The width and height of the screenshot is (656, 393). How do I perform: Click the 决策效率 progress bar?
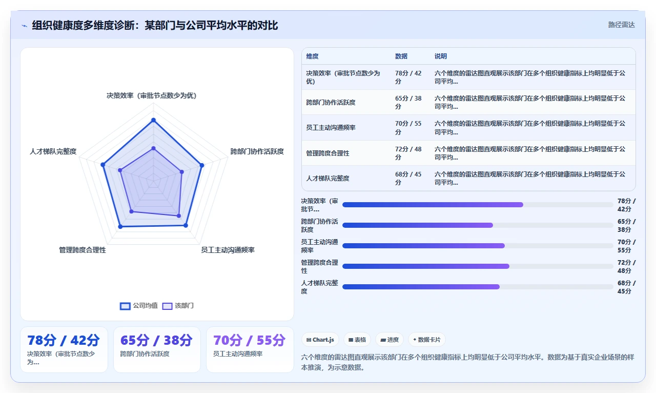click(x=478, y=205)
